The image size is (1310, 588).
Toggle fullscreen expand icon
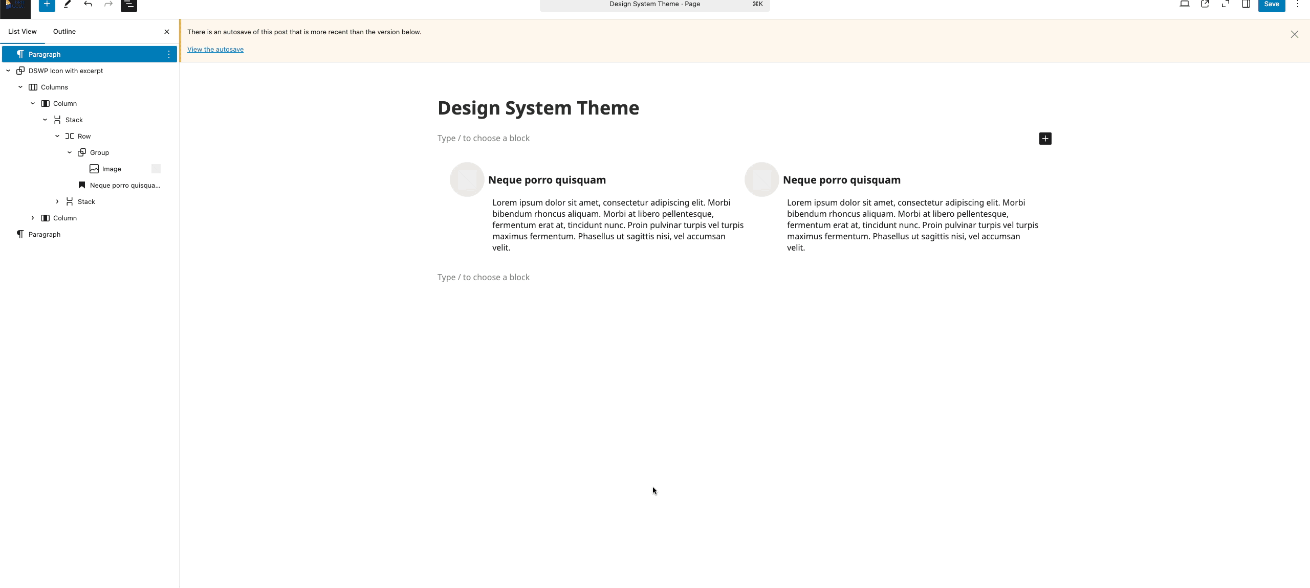pyautogui.click(x=1225, y=4)
